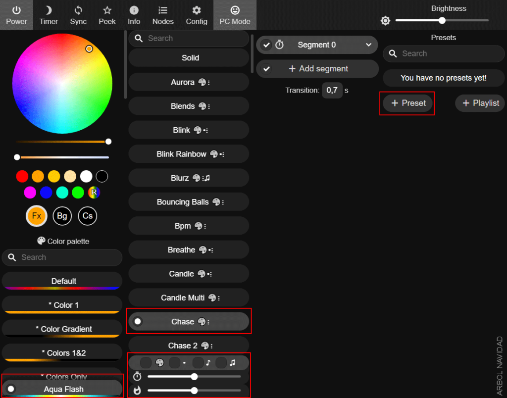Click the Add segment button
The width and height of the screenshot is (507, 398).
pos(318,68)
